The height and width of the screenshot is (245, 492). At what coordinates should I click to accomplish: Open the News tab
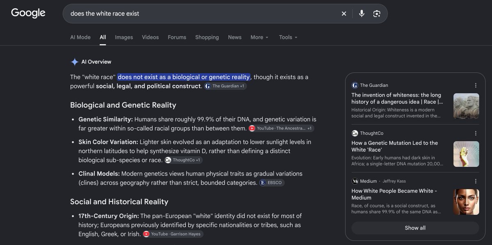[x=235, y=37]
